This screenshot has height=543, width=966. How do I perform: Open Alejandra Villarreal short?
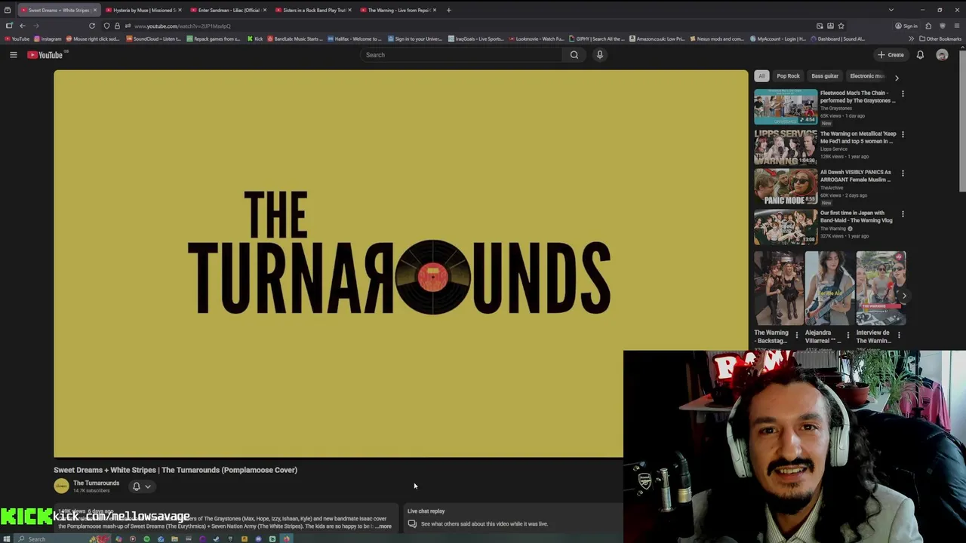coord(829,288)
